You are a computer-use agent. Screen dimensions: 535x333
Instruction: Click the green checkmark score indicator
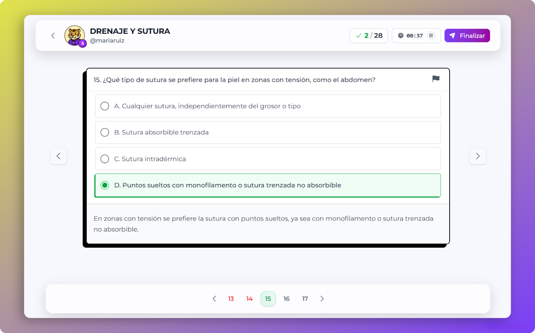coord(358,35)
